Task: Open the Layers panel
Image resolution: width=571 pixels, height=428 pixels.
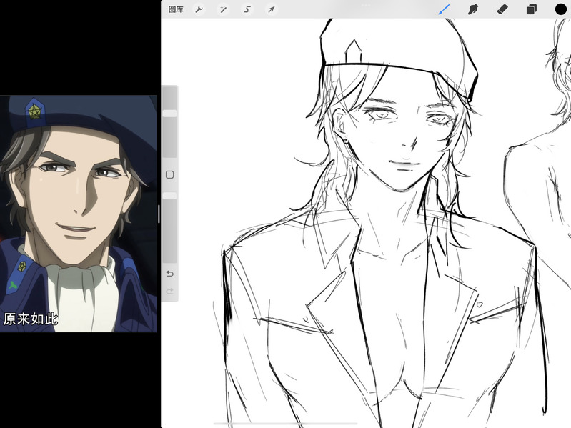Action: 531,9
